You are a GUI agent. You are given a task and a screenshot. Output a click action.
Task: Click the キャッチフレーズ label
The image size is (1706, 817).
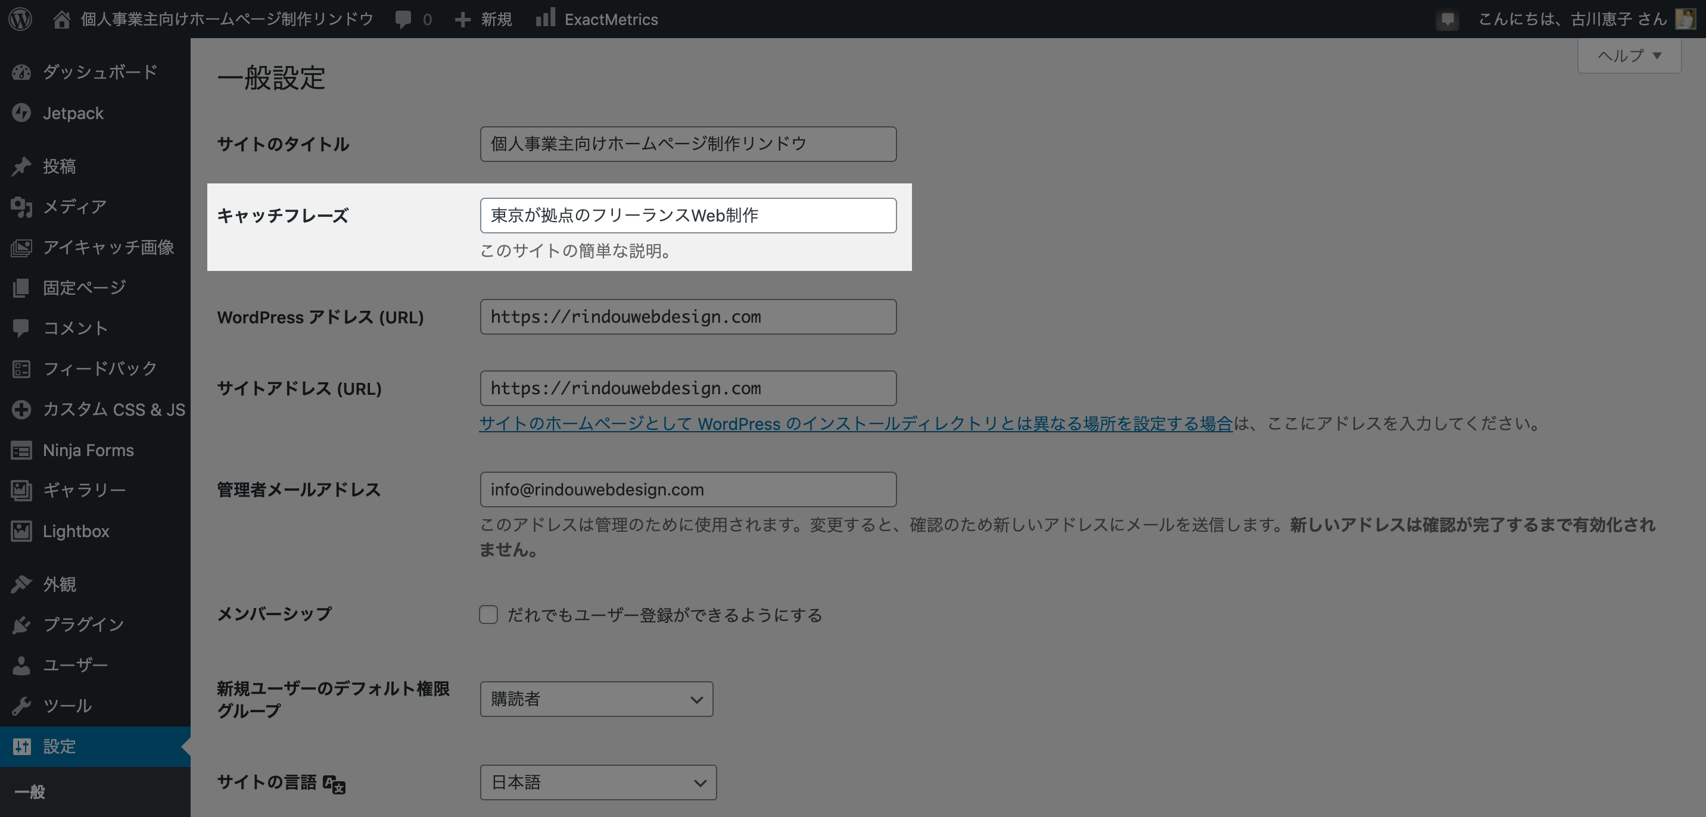(x=283, y=216)
